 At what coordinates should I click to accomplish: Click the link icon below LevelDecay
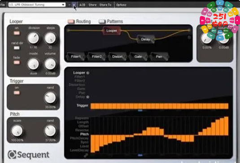pos(86,155)
